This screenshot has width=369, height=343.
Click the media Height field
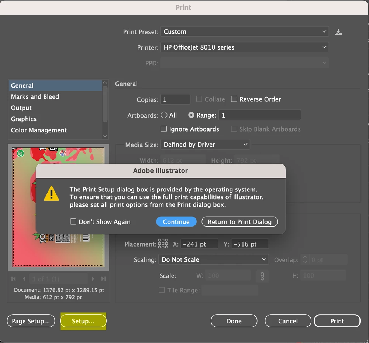coord(257,160)
